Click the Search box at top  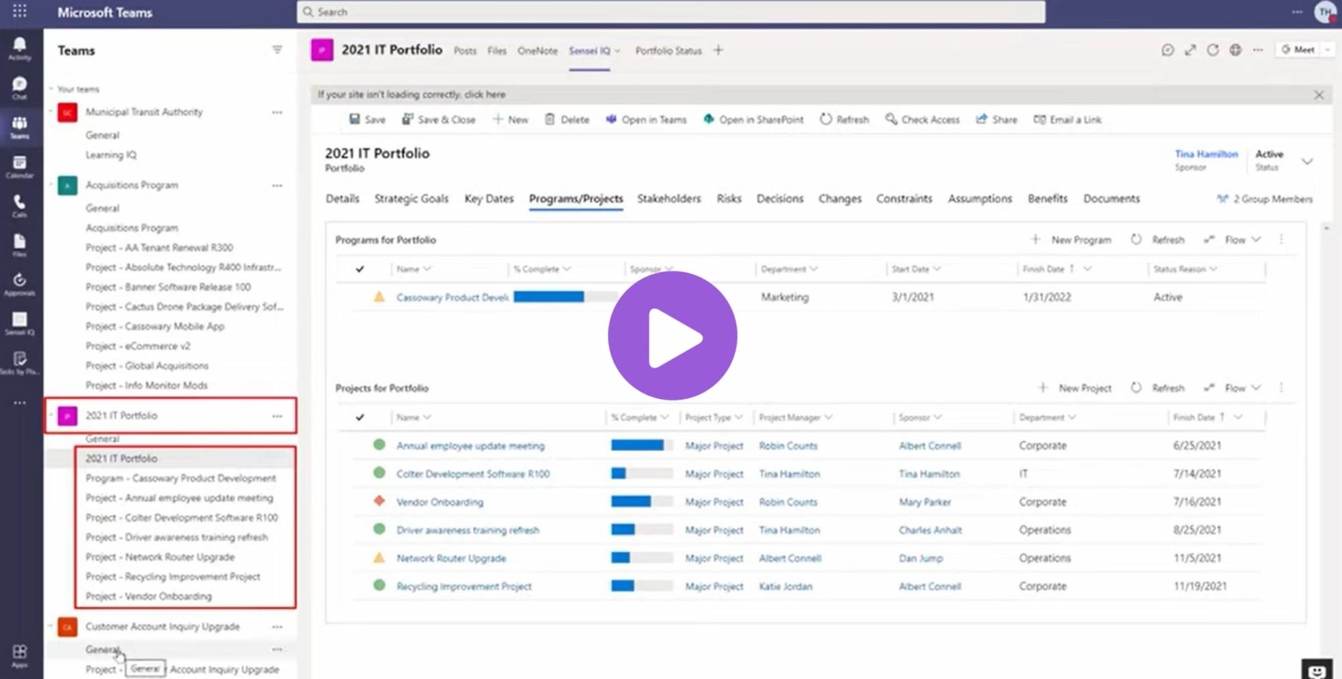(671, 11)
